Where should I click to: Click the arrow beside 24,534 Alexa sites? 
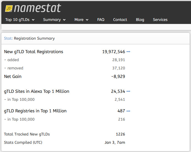click(128, 91)
